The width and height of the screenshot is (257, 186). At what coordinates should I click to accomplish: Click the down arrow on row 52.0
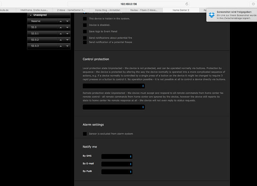(67, 28)
